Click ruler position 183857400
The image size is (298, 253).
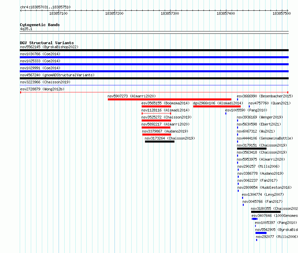pos(226,13)
